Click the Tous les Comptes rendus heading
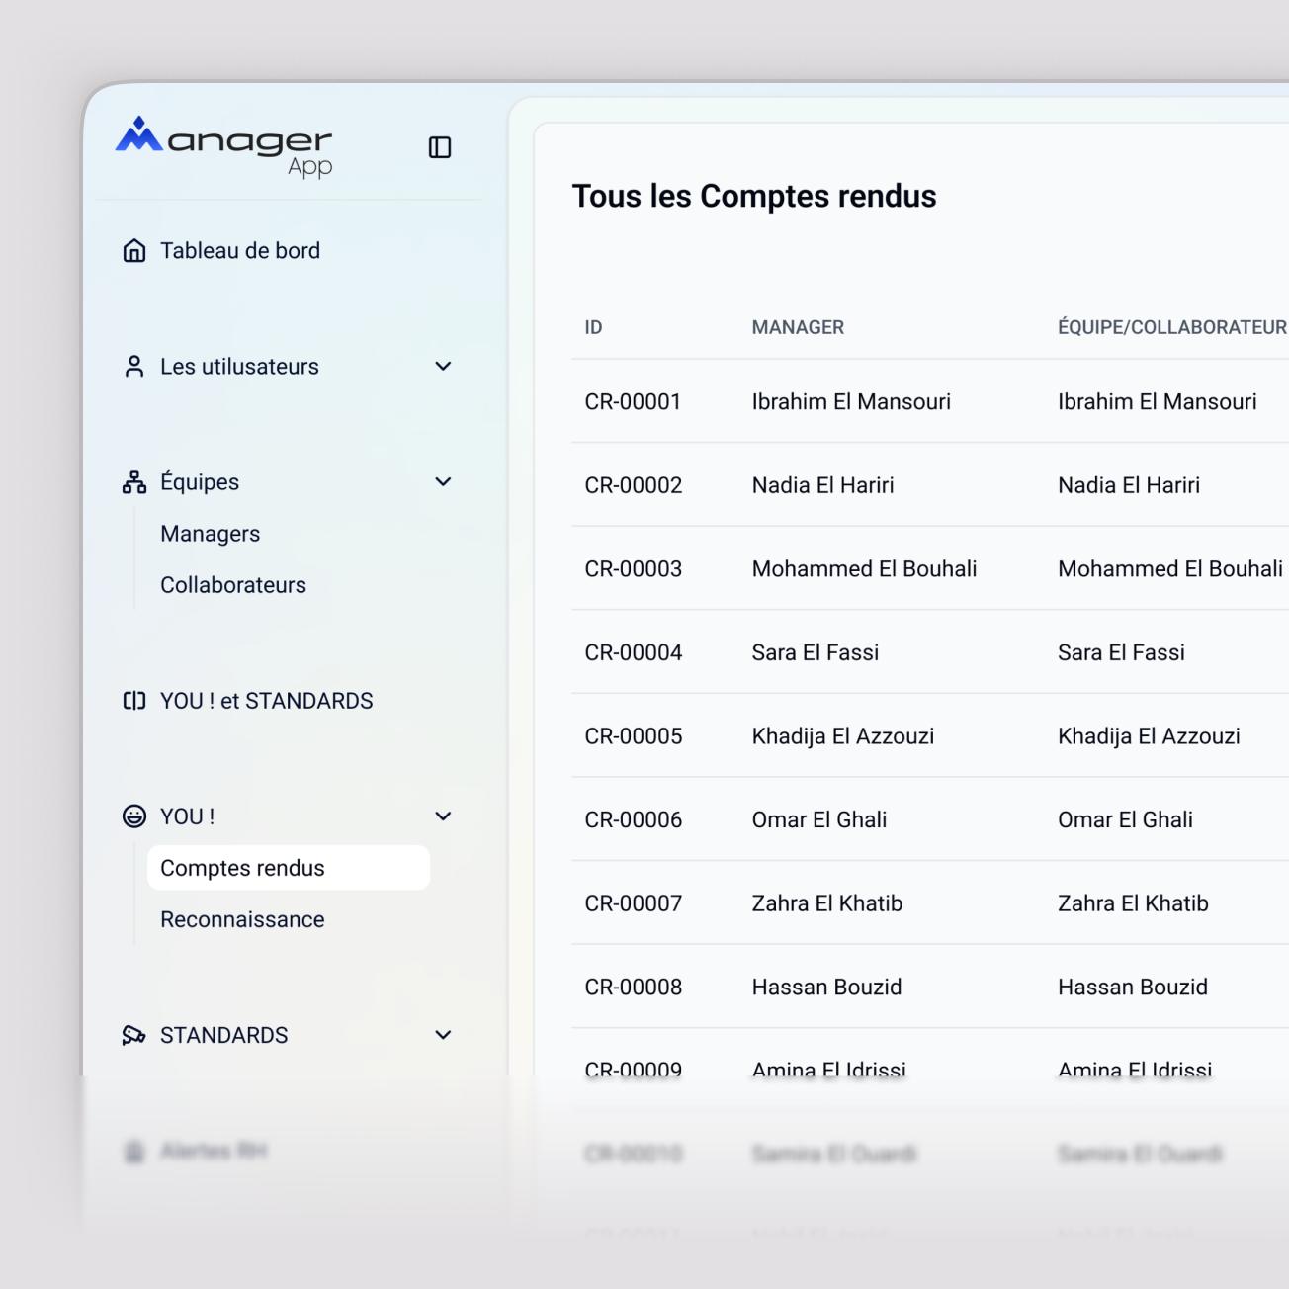1289x1289 pixels. click(x=754, y=196)
